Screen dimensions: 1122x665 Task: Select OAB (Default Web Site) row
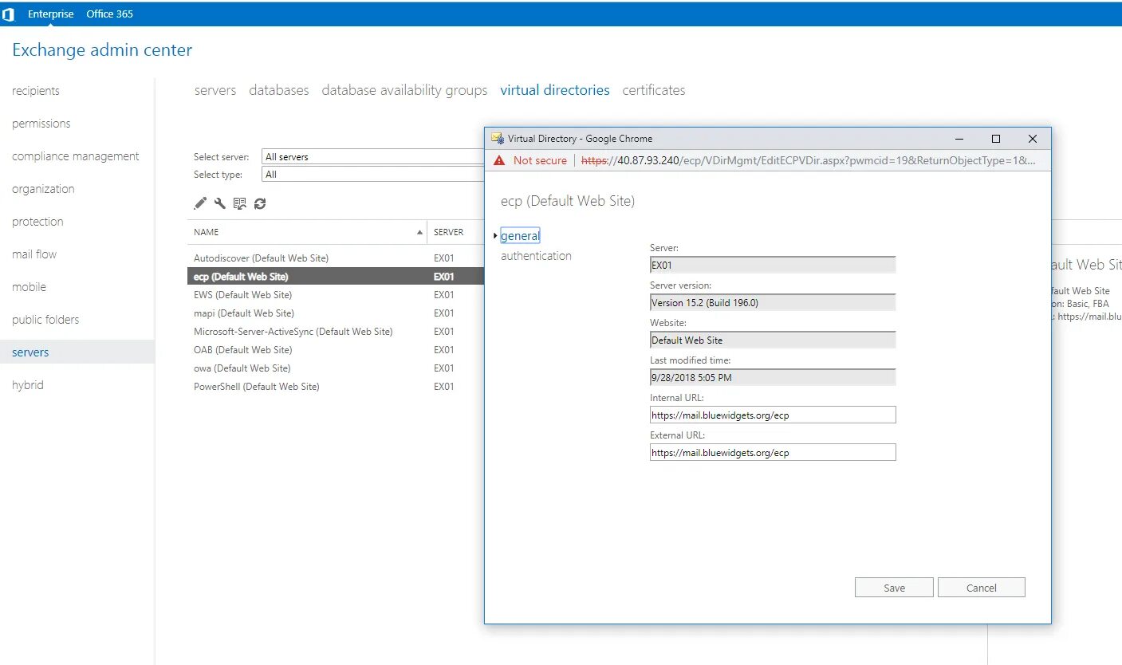click(x=336, y=350)
